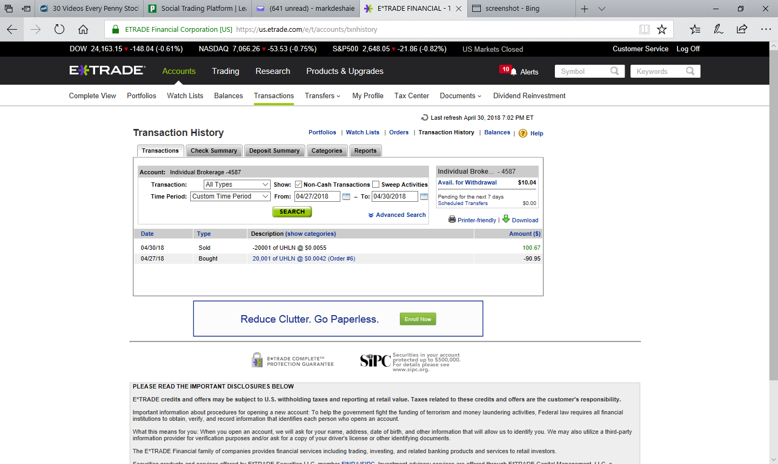Click the green SEARCH button
The image size is (778, 464).
click(x=292, y=211)
